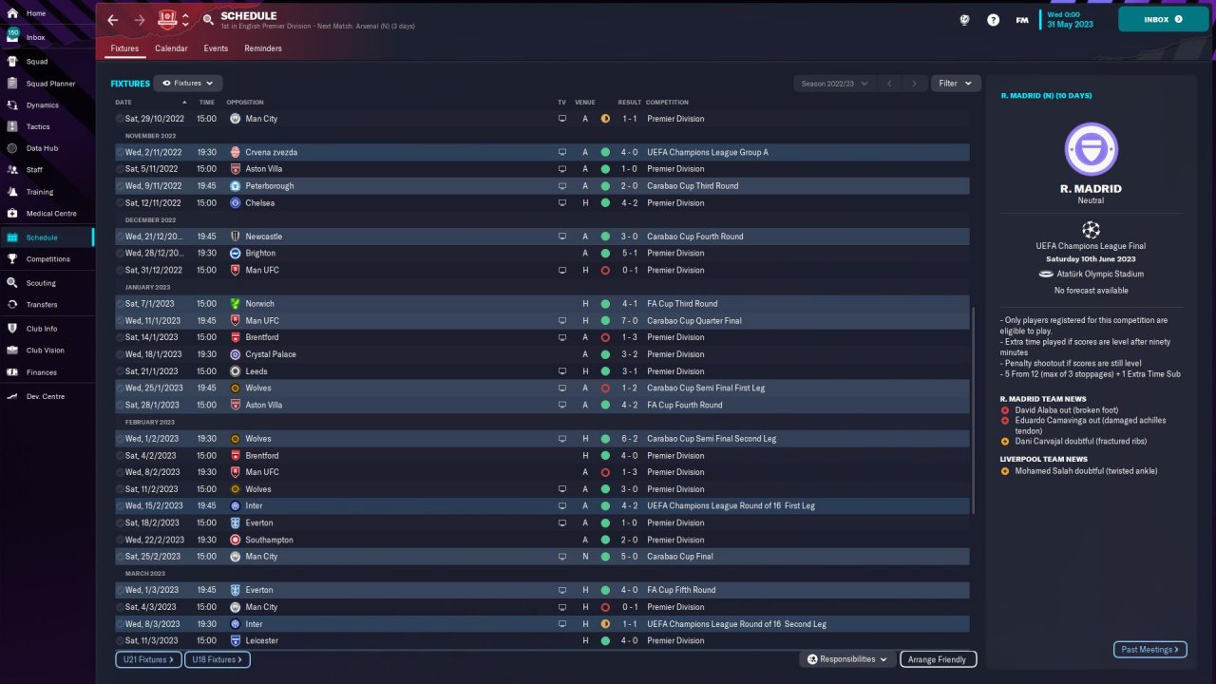Click the Crvena zvezda club badge
Viewport: 1216px width, 684px height.
tap(236, 152)
